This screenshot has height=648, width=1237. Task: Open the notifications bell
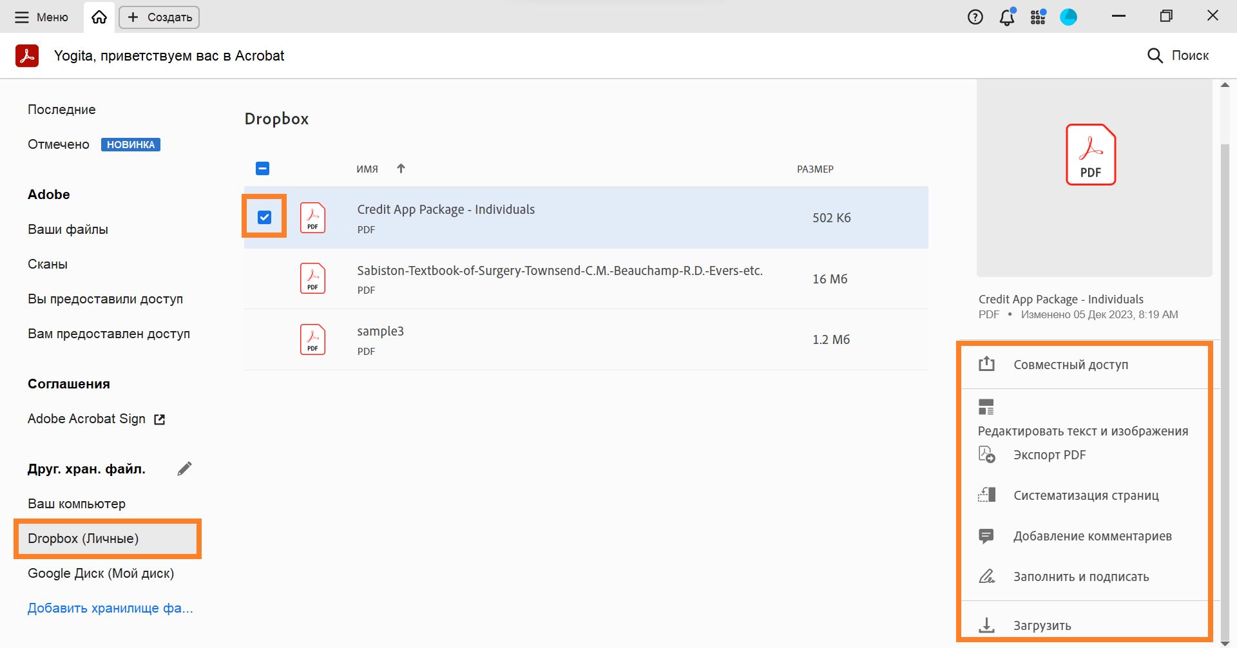point(1006,17)
